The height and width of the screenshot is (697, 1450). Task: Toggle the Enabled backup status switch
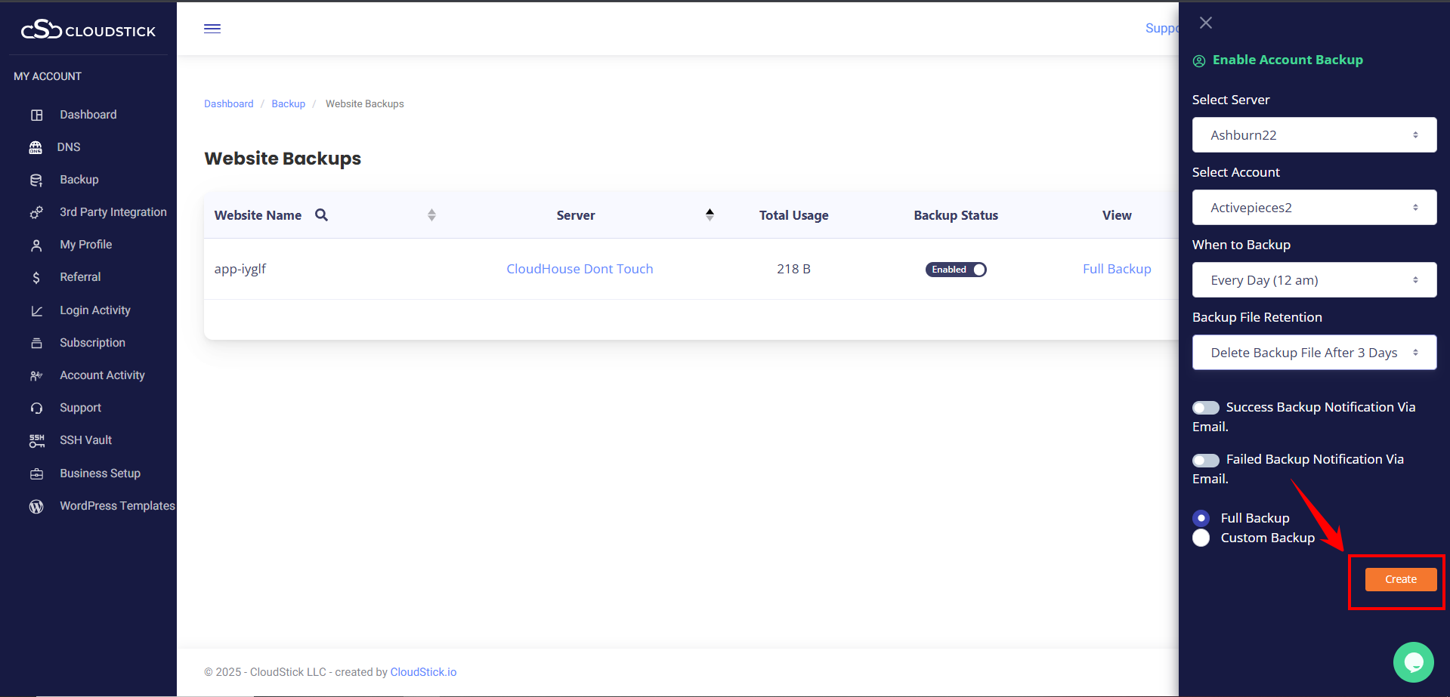pos(956,270)
